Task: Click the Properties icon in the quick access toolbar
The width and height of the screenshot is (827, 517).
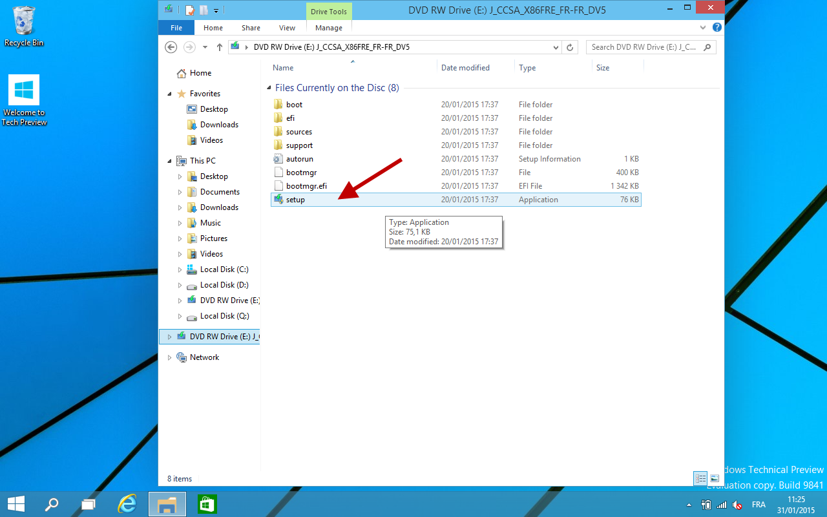Action: [190, 10]
